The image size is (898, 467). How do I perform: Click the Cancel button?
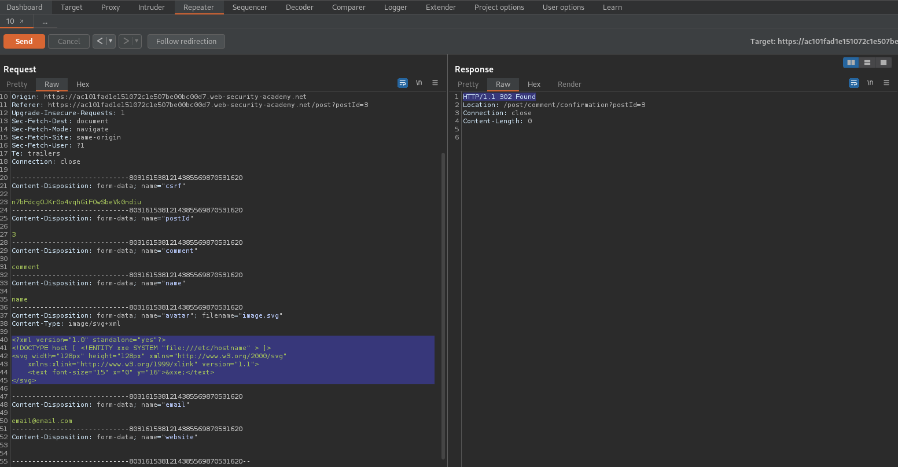click(x=69, y=41)
